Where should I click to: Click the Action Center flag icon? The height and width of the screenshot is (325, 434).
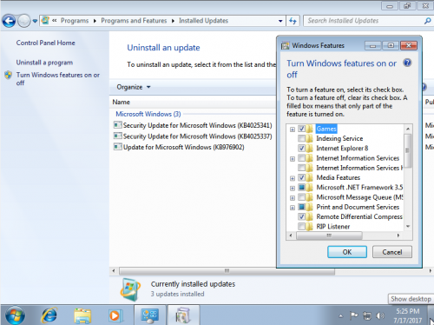pos(353,315)
